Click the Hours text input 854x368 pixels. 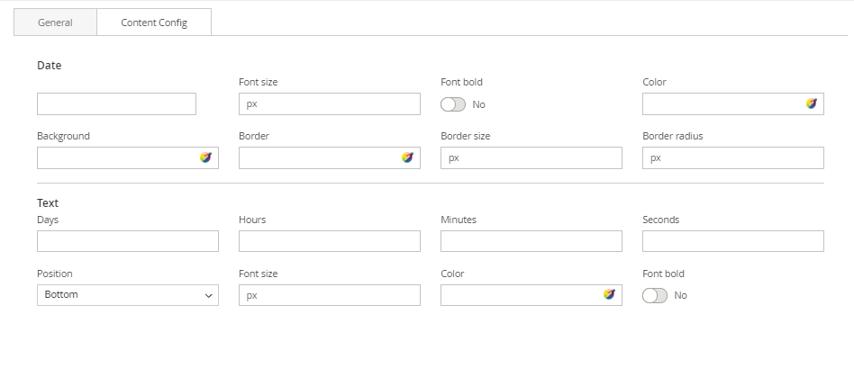point(329,241)
